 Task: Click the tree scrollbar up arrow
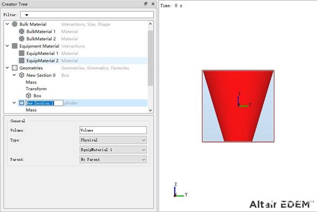tap(150, 24)
